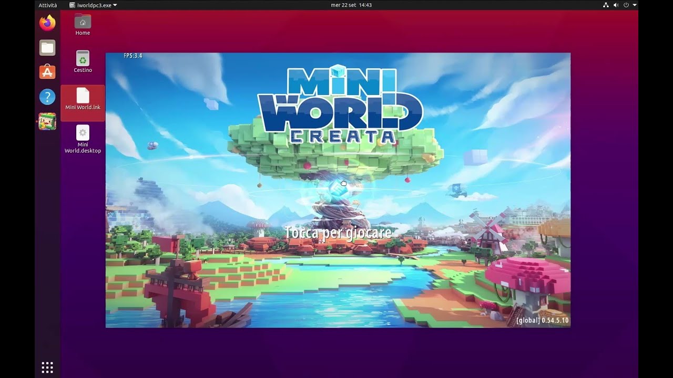Open the iworldpc3.exe application menu
673x378 pixels.
click(x=93, y=5)
